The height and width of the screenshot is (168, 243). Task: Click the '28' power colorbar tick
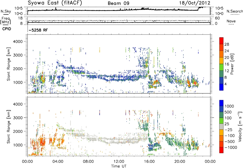pyautogui.click(x=227, y=44)
